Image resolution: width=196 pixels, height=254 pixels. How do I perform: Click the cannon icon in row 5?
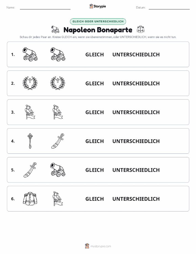point(58,170)
